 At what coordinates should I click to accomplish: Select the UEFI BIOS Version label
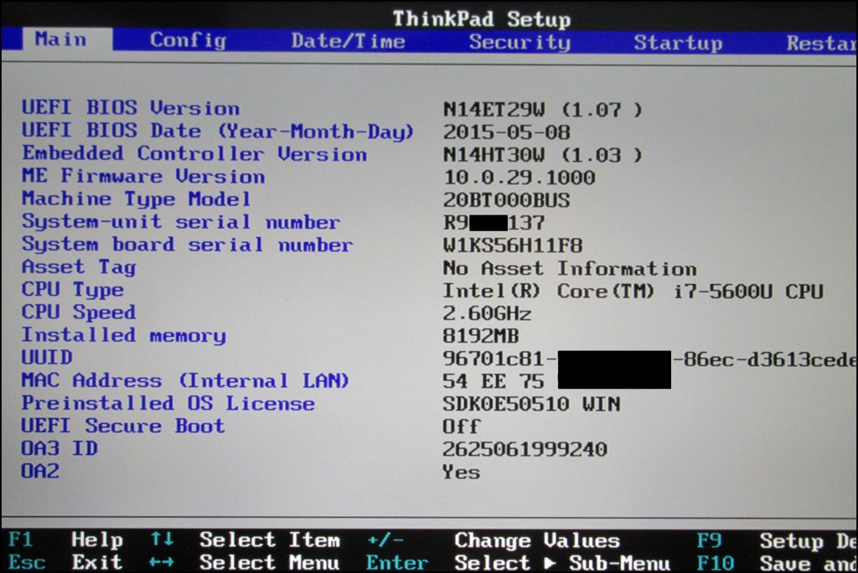coord(130,108)
